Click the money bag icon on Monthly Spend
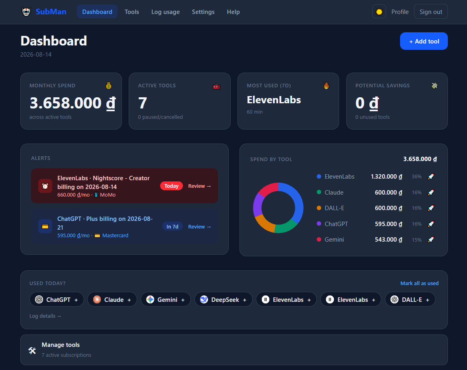Screen dimensions: 467x370 (x=109, y=86)
